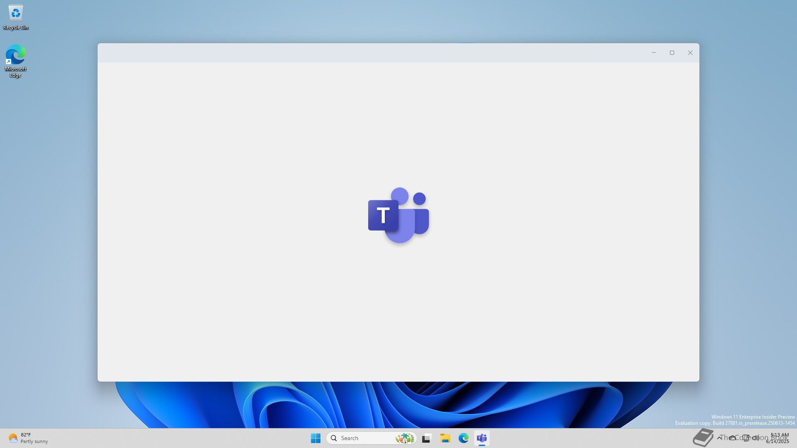Close the Teams loading window
The width and height of the screenshot is (797, 448).
click(690, 53)
